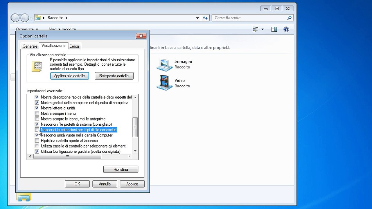Screen dimensions: 372x209
Task: Enable Ripristina cartelle aperte all'accesso
Action: [x=37, y=140]
